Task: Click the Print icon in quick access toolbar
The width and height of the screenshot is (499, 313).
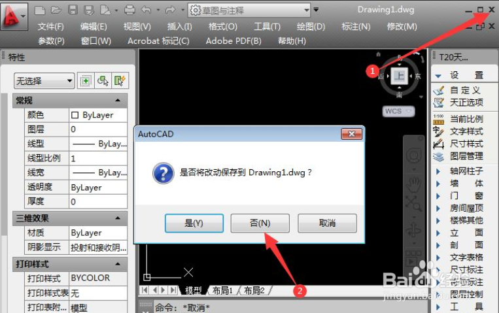Action: point(129,10)
